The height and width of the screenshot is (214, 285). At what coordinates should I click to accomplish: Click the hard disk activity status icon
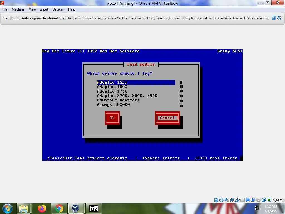point(216,200)
